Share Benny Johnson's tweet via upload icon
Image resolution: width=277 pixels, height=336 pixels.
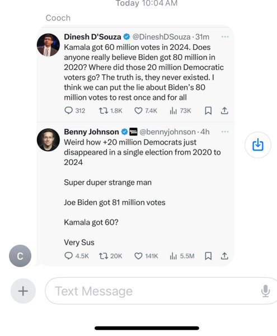(224, 256)
